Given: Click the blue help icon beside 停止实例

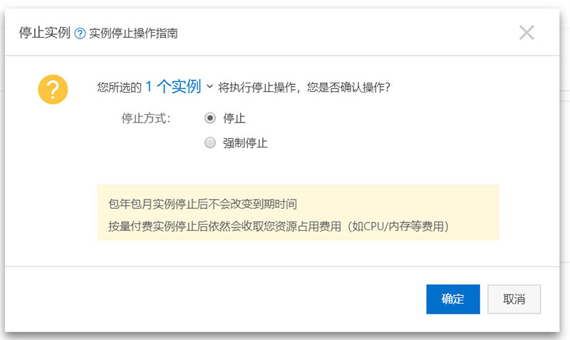Looking at the screenshot, I should (x=80, y=34).
